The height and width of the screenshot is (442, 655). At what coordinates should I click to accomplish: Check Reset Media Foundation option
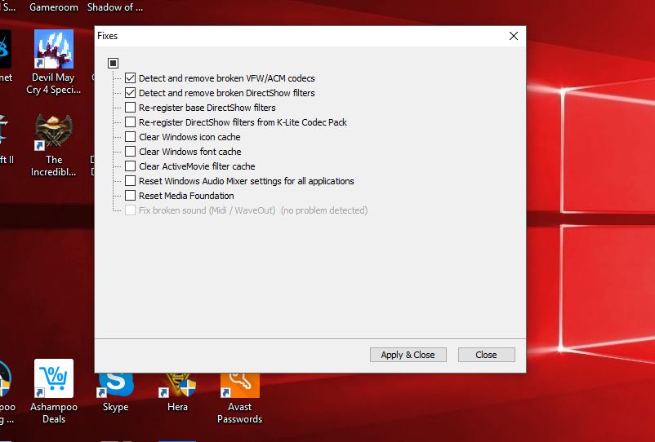tap(131, 196)
